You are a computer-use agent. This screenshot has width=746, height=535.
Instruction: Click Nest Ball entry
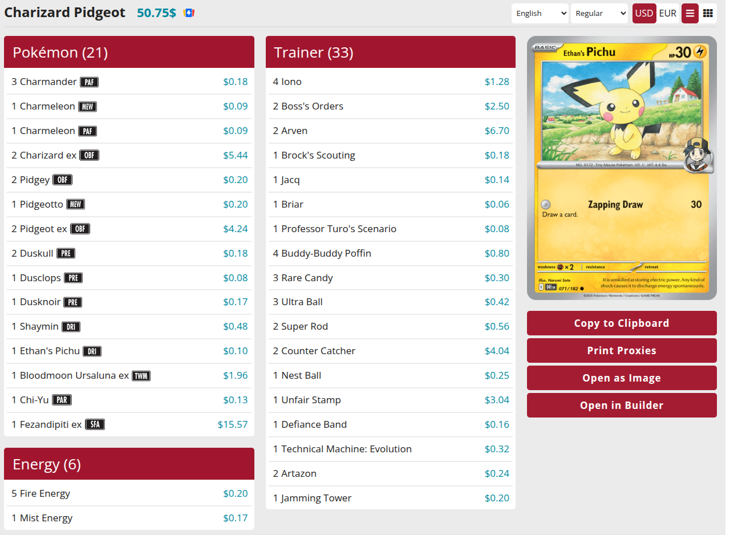(391, 376)
